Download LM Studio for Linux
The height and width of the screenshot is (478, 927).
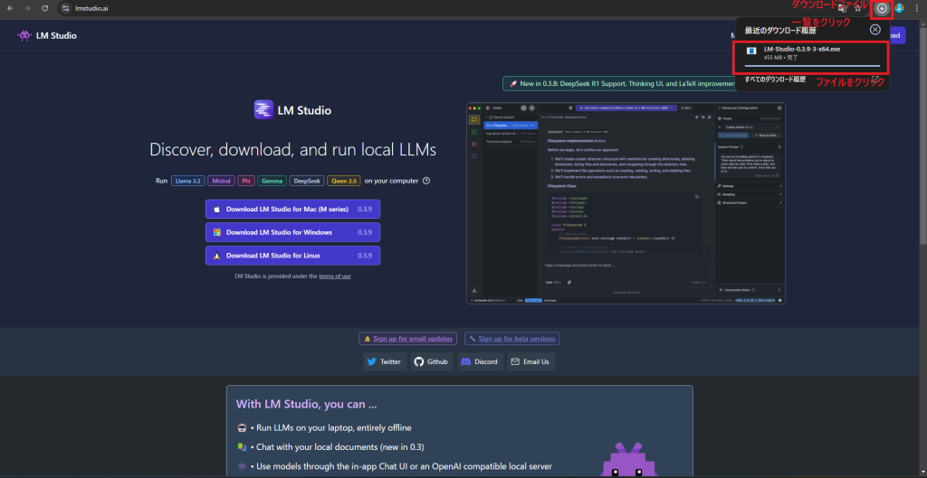point(292,256)
